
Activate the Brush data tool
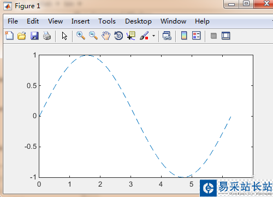144,36
